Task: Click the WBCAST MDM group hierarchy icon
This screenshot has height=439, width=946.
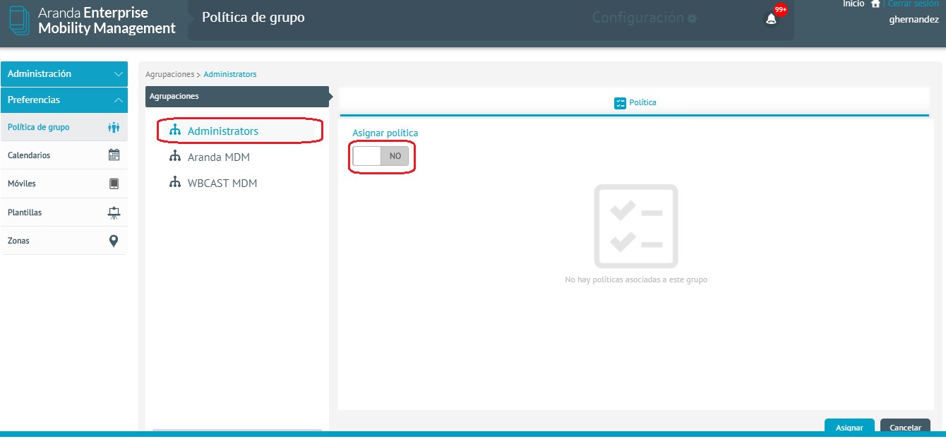Action: tap(175, 183)
